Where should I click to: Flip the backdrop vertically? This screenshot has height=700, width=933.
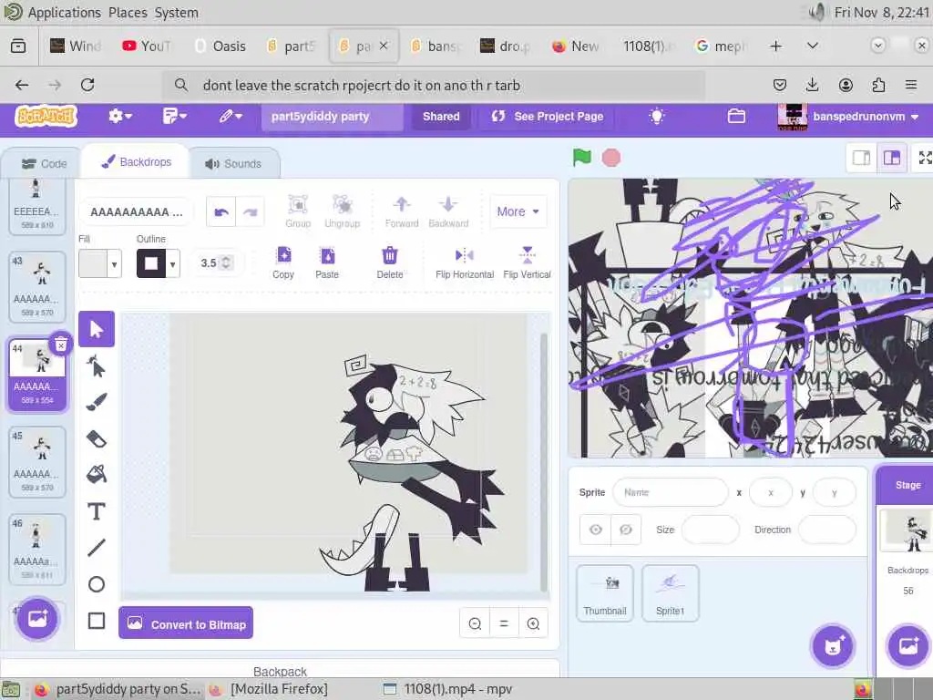(x=528, y=262)
